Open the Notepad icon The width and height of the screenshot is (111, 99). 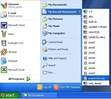4,61
